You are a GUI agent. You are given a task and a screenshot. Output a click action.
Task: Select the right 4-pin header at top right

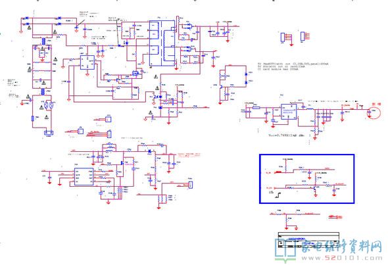coord(303,36)
